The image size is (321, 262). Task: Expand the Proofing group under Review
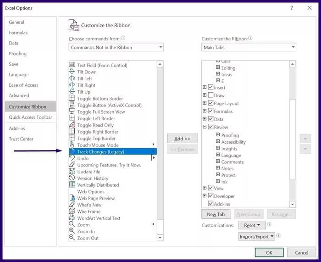point(218,135)
